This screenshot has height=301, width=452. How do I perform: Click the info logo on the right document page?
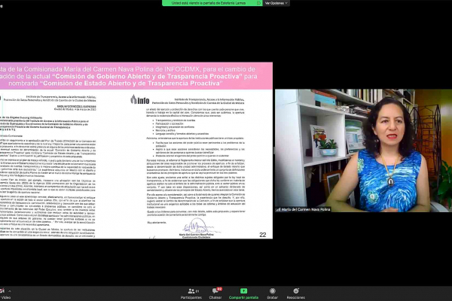[140, 99]
